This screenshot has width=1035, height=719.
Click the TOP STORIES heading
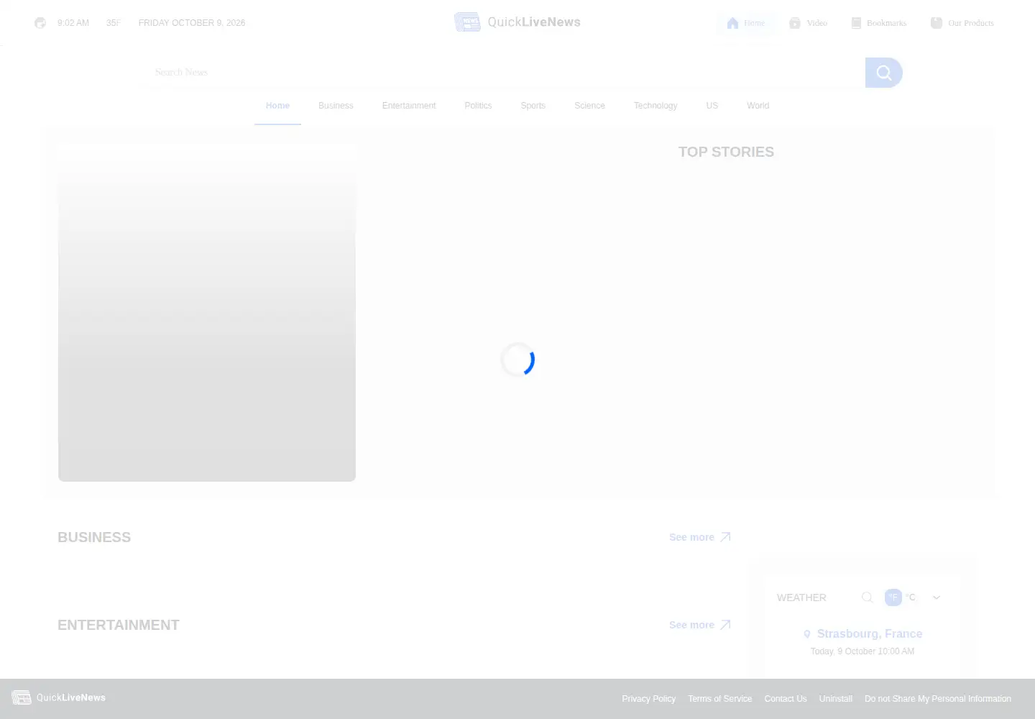[726, 152]
